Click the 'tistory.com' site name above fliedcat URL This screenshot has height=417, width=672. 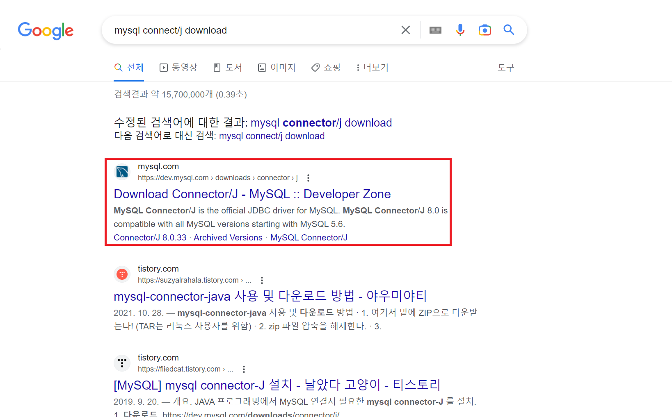(158, 358)
